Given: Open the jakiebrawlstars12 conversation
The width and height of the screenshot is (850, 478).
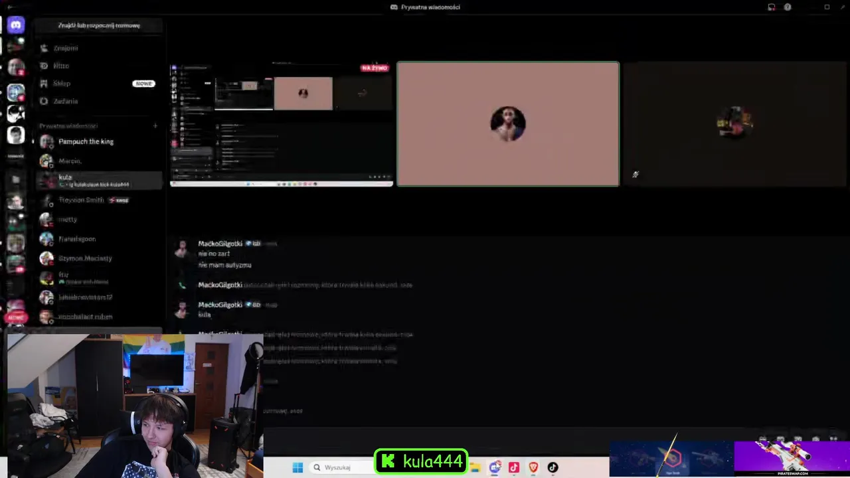Looking at the screenshot, I should [x=98, y=297].
